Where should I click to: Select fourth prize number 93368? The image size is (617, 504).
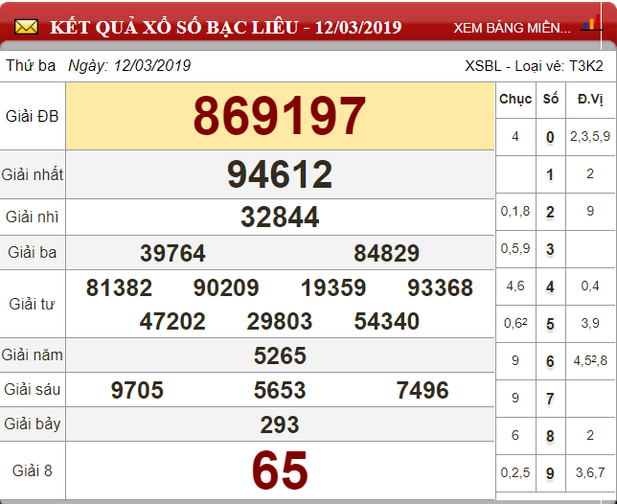click(441, 287)
